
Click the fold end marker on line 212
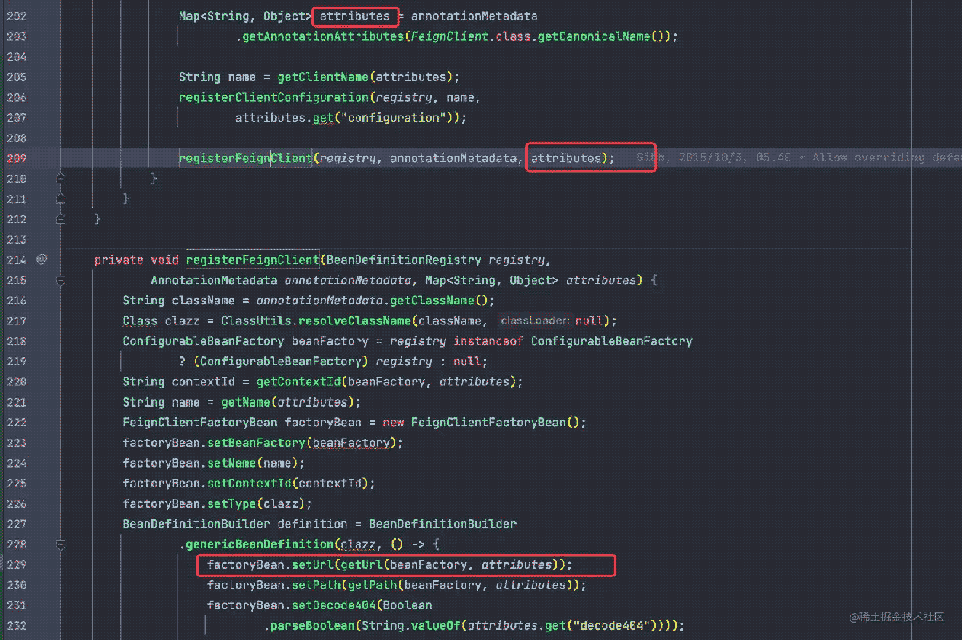coord(61,219)
